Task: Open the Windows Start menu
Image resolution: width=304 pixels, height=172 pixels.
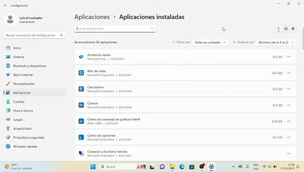Action: coord(93,166)
